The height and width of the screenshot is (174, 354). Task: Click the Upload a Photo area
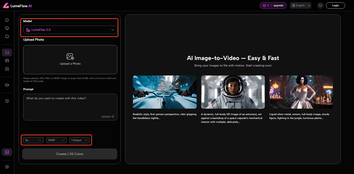[x=70, y=59]
